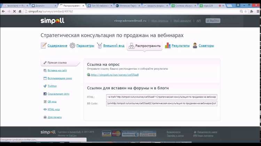The image size is (261, 146).
Task: Click the Результаты bar chart icon
Action: tap(168, 45)
